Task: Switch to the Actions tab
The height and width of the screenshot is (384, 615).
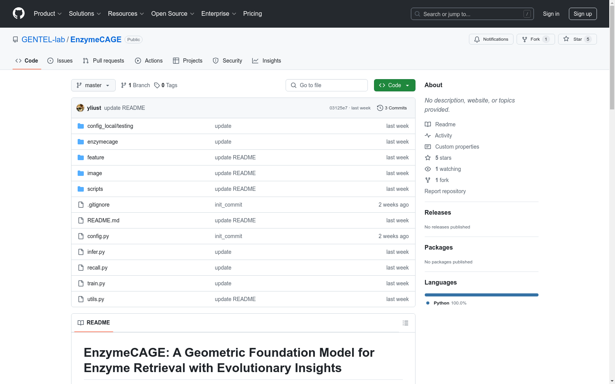Action: point(149,61)
